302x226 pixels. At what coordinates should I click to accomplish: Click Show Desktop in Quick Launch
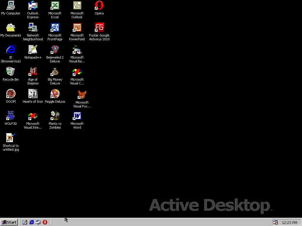[x=25, y=222]
